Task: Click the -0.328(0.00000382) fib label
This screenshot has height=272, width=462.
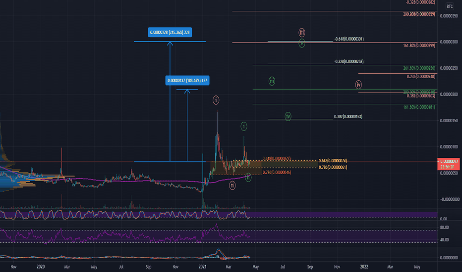Action: point(420,2)
